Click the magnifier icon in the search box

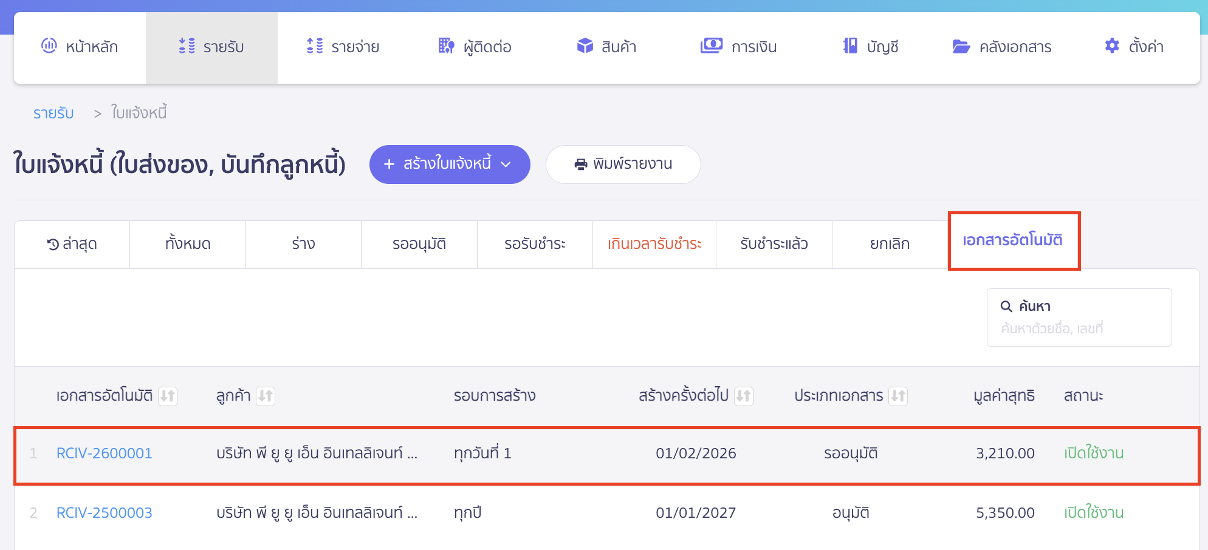(x=1006, y=306)
